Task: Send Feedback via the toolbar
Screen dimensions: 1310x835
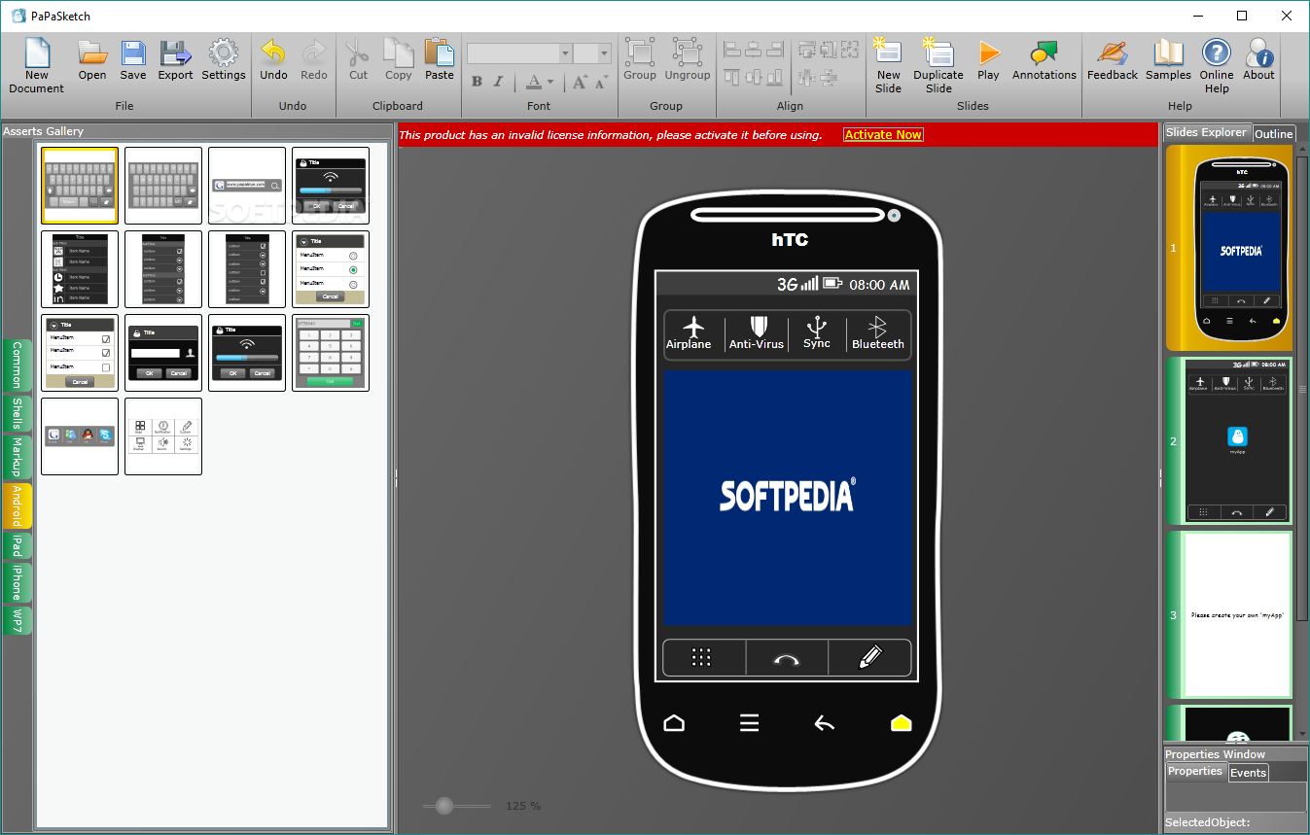Action: 1113,60
